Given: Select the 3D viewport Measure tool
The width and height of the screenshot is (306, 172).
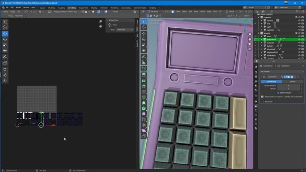Looking at the screenshot, I should coord(144,63).
